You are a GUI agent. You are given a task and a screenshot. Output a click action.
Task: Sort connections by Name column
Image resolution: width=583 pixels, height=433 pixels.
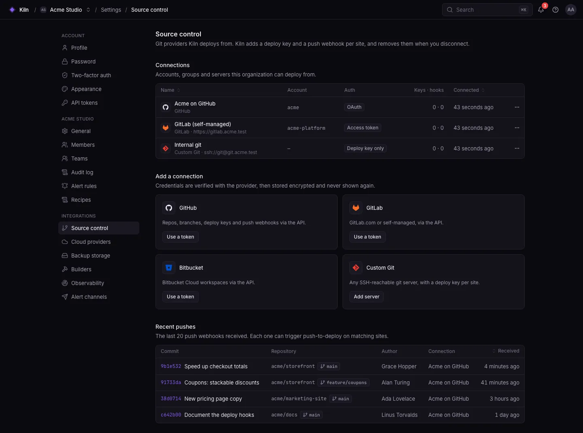point(170,90)
